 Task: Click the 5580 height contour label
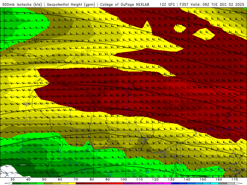point(65,85)
